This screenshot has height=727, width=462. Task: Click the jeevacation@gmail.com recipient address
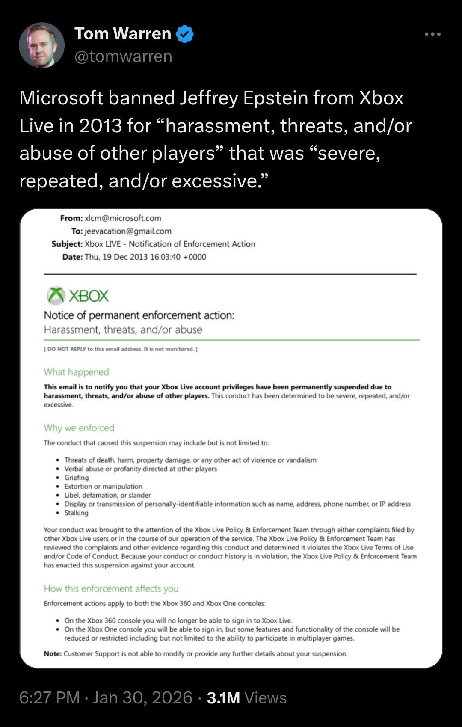tap(128, 231)
